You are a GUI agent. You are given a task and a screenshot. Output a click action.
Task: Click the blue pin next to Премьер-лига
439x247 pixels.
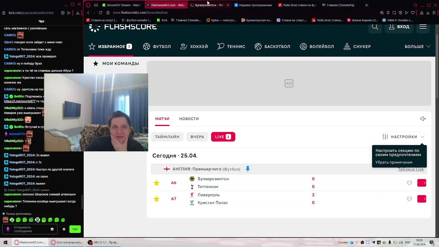pyautogui.click(x=248, y=169)
